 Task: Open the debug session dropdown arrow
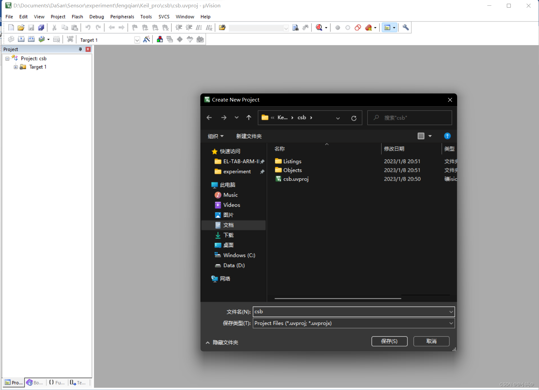326,28
